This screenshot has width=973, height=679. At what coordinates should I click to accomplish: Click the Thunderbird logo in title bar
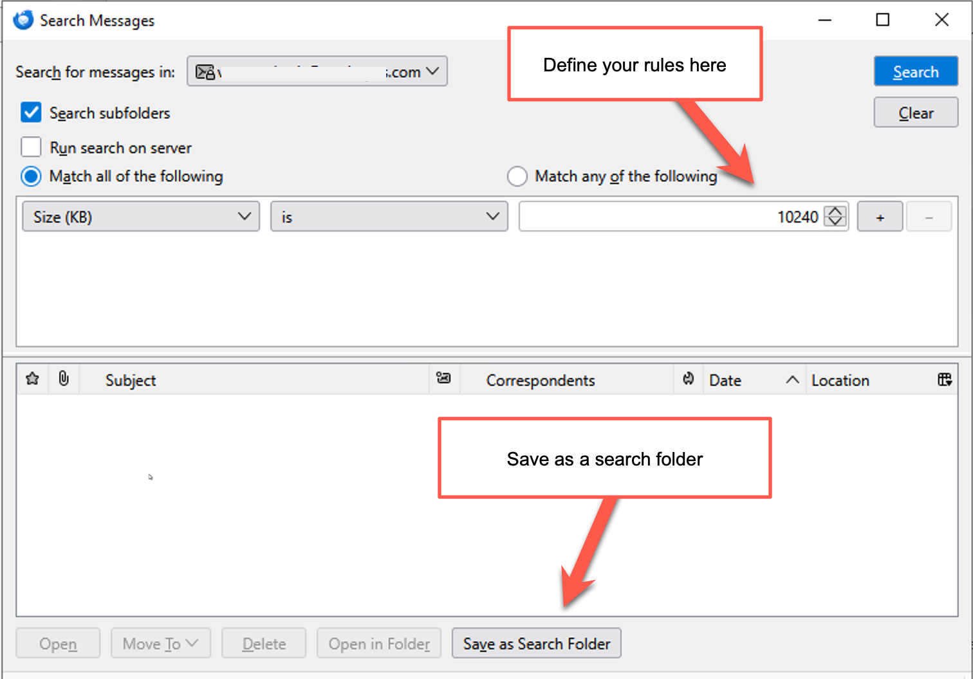click(23, 20)
